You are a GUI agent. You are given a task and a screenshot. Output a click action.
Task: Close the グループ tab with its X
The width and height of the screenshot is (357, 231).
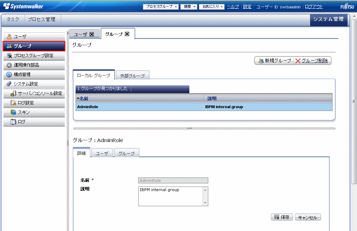tap(127, 34)
